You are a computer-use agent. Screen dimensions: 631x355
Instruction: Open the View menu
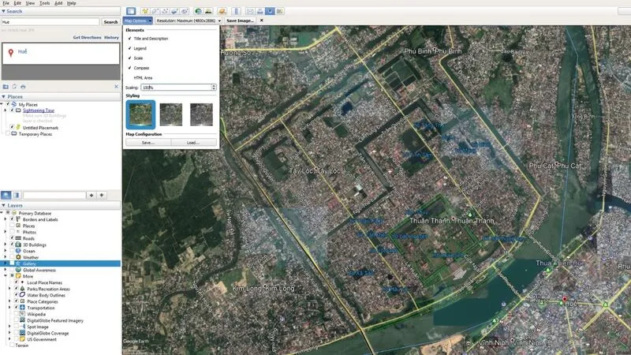tap(30, 3)
